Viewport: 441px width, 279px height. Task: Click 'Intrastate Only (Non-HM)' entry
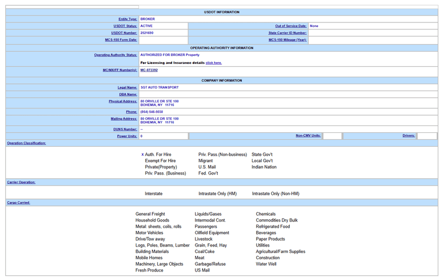[x=276, y=194]
